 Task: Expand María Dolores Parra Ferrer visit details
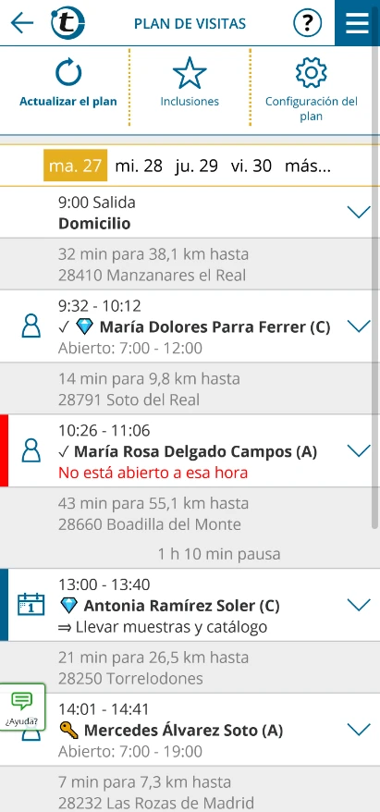pyautogui.click(x=358, y=326)
